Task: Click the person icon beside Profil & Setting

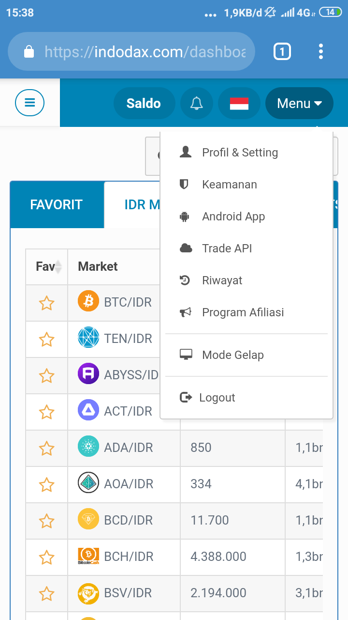Action: tap(186, 152)
